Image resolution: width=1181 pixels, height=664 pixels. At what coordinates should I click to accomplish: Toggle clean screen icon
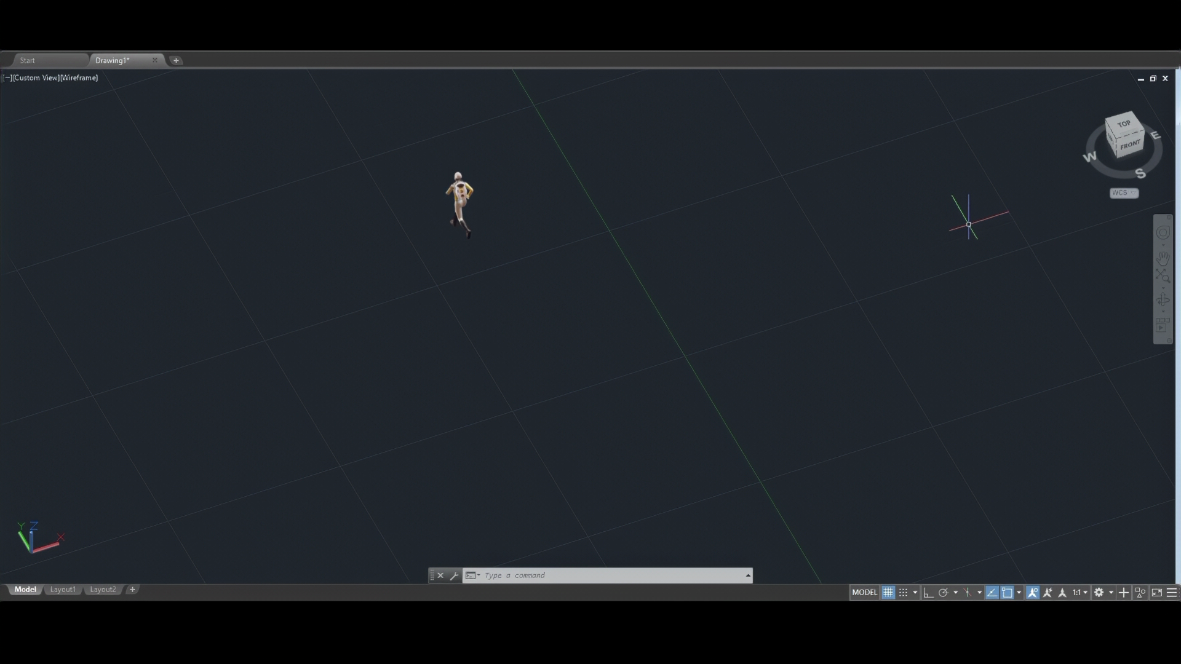(1156, 593)
